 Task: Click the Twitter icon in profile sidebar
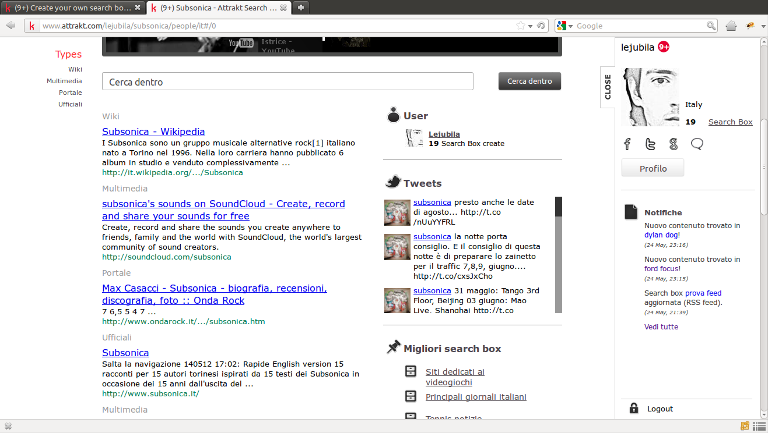tap(650, 144)
